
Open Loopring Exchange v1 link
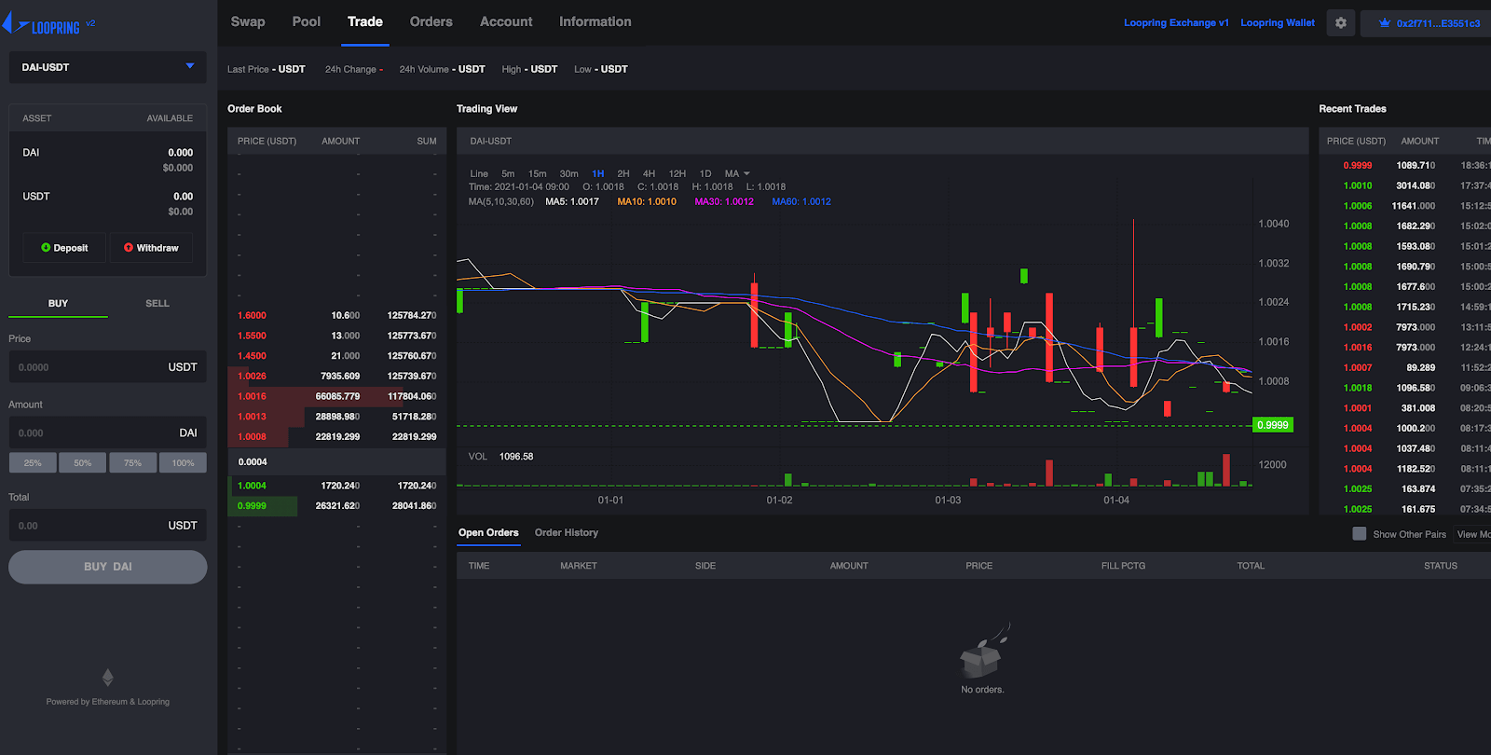coord(1176,23)
